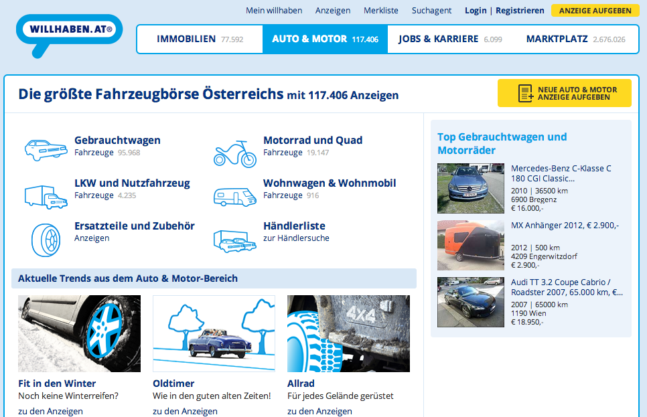Open the Audi TT 3.2 Coupe Cabrio title

pyautogui.click(x=567, y=287)
